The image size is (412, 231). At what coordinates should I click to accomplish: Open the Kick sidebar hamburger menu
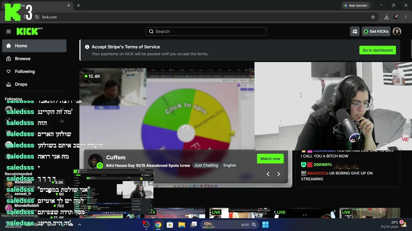9,31
